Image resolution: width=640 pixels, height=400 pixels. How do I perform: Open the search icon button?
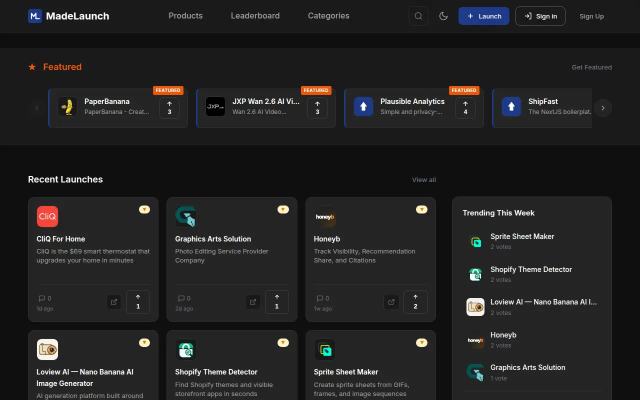coord(418,16)
